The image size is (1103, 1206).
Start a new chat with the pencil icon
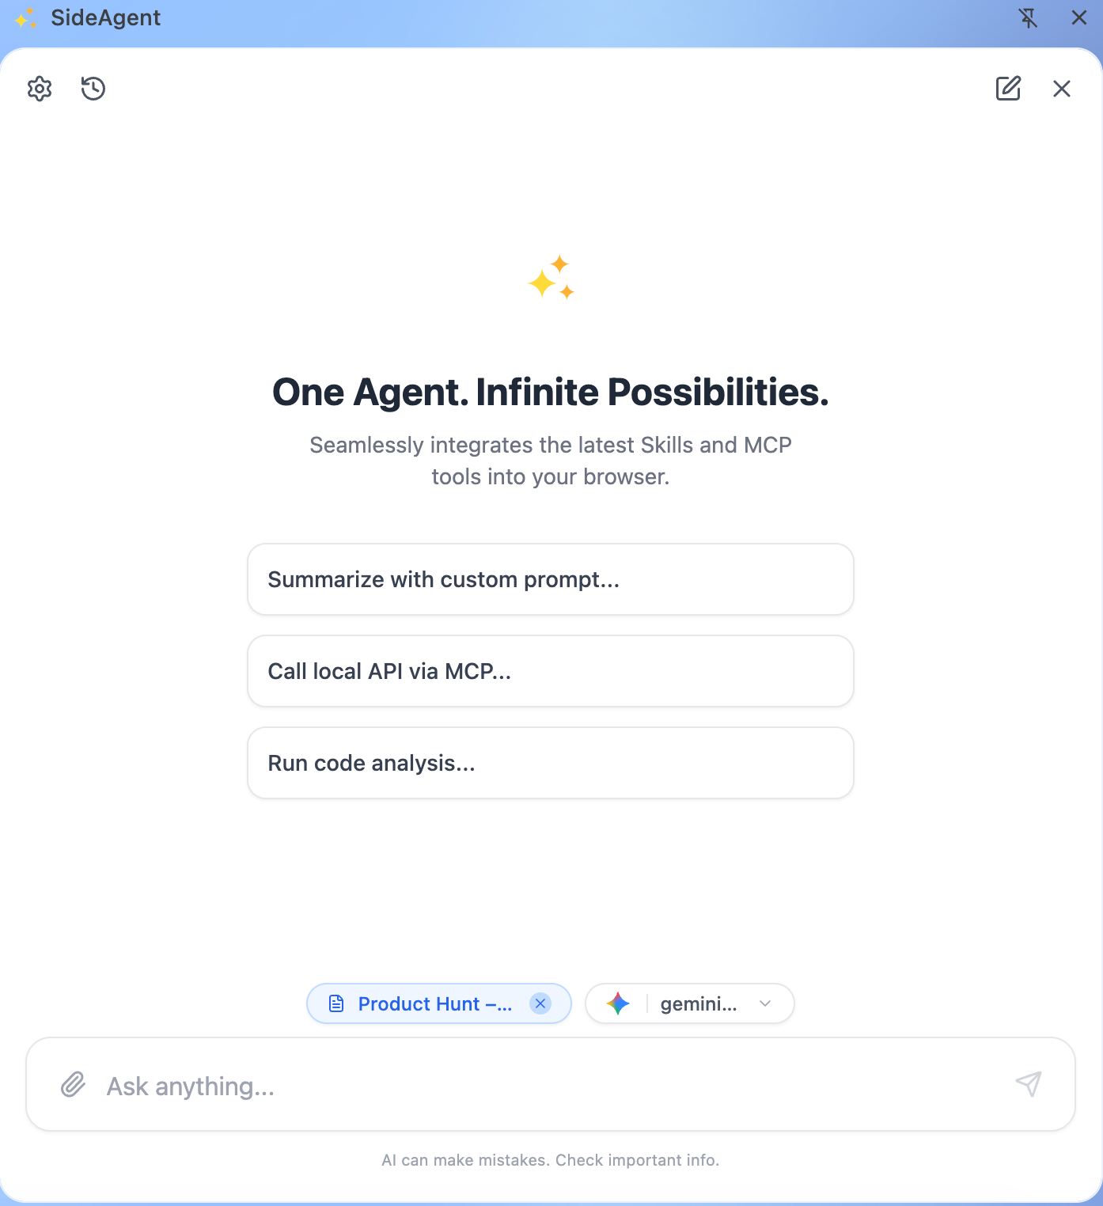1008,89
